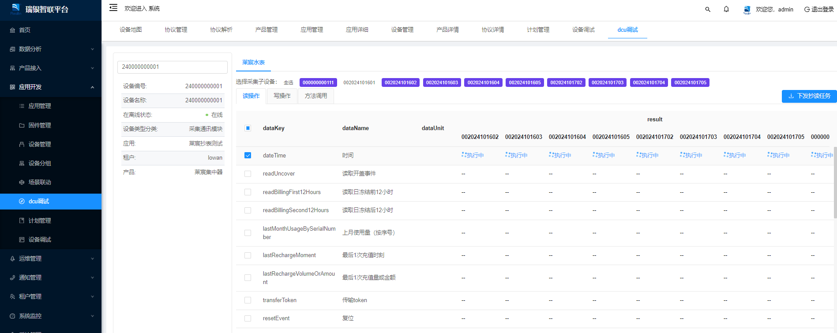Click the 运维管理 bell icon
Screen dimensions: 837x333
click(x=12, y=258)
